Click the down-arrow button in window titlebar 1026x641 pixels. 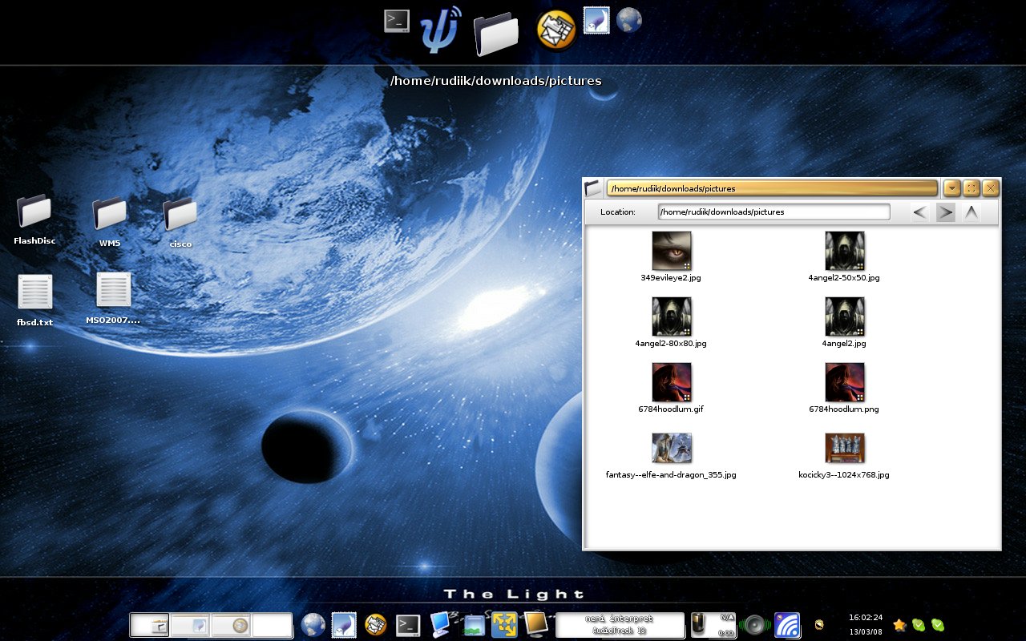point(952,188)
